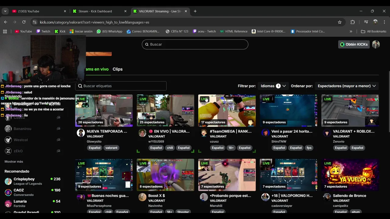This screenshot has width=390, height=219.
Task: Open the YA VUELVO camipelitz thumbnail
Action: (350, 175)
